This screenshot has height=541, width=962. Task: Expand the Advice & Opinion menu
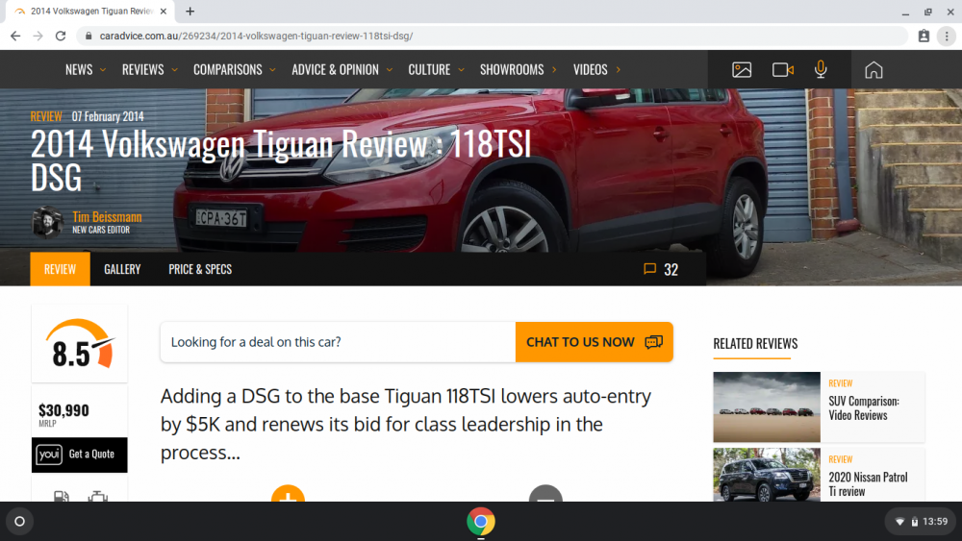pos(342,70)
